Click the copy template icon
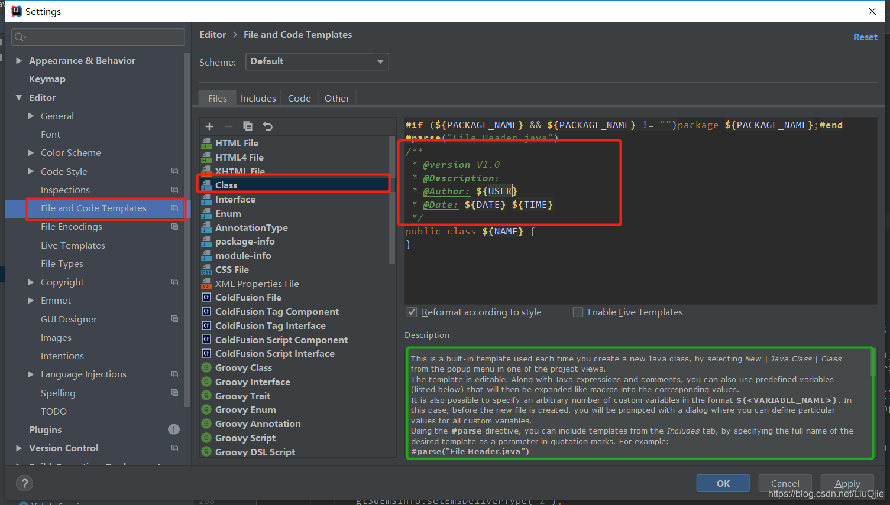 [248, 126]
